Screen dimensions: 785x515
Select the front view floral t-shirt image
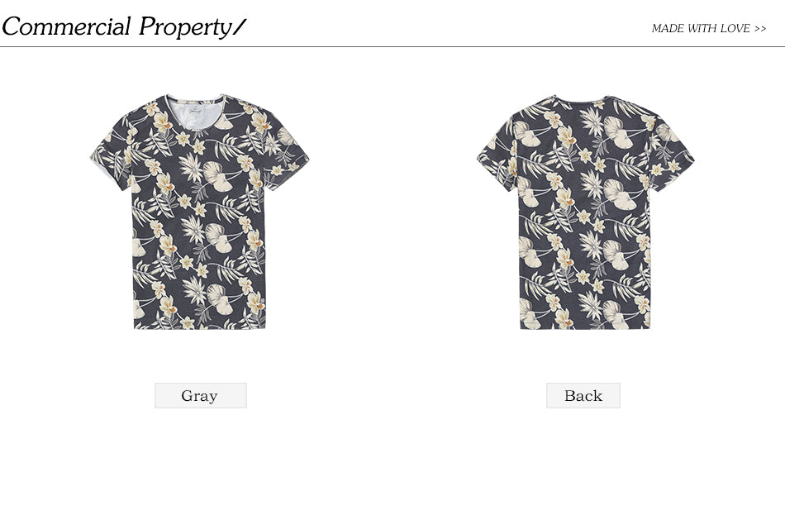click(x=199, y=212)
